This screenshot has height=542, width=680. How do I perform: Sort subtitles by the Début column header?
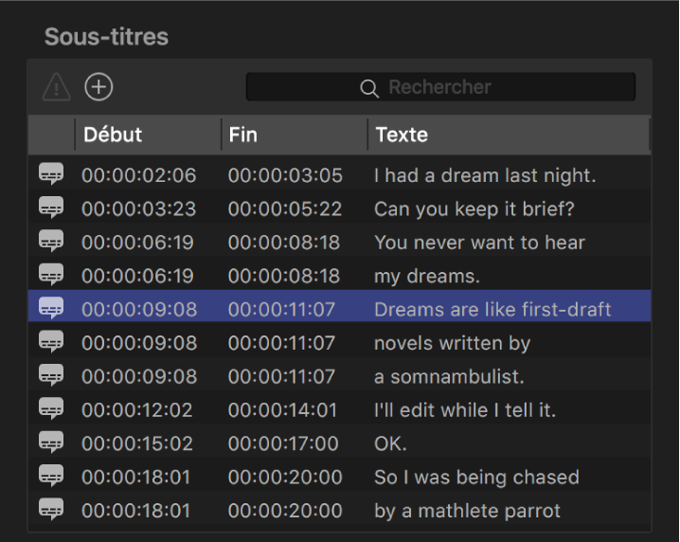tap(113, 135)
